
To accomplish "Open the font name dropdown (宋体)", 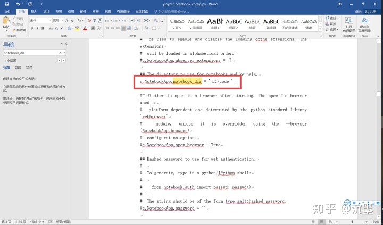I will [x=51, y=21].
